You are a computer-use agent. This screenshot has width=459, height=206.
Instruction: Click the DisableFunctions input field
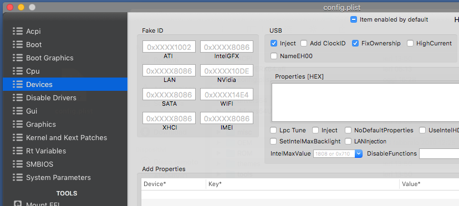click(x=439, y=153)
